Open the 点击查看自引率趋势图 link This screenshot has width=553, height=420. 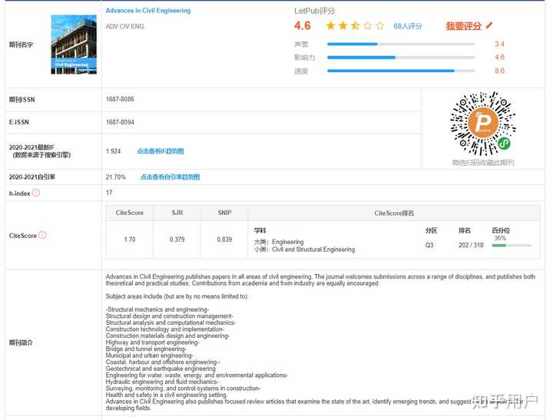(170, 177)
